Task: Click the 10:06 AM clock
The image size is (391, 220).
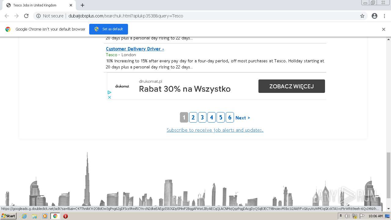Action: [375, 216]
